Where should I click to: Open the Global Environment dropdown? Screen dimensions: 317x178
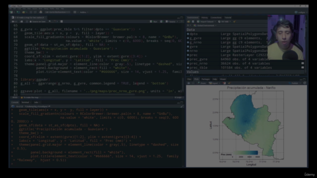205,26
